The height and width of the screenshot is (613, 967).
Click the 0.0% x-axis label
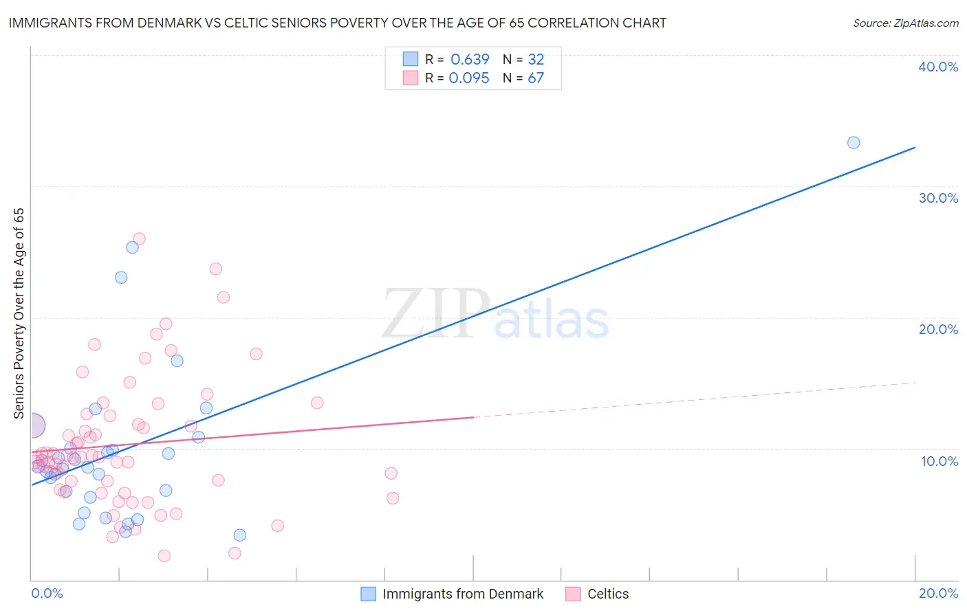[47, 593]
